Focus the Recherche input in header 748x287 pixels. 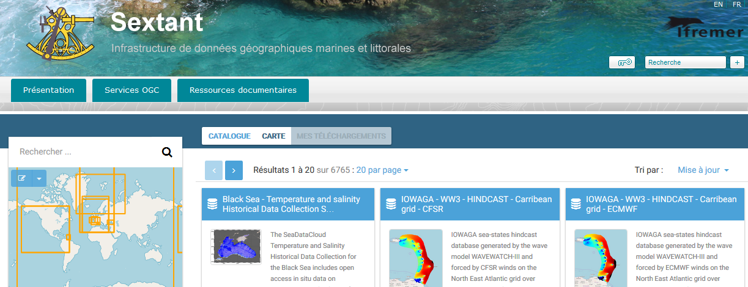click(686, 62)
